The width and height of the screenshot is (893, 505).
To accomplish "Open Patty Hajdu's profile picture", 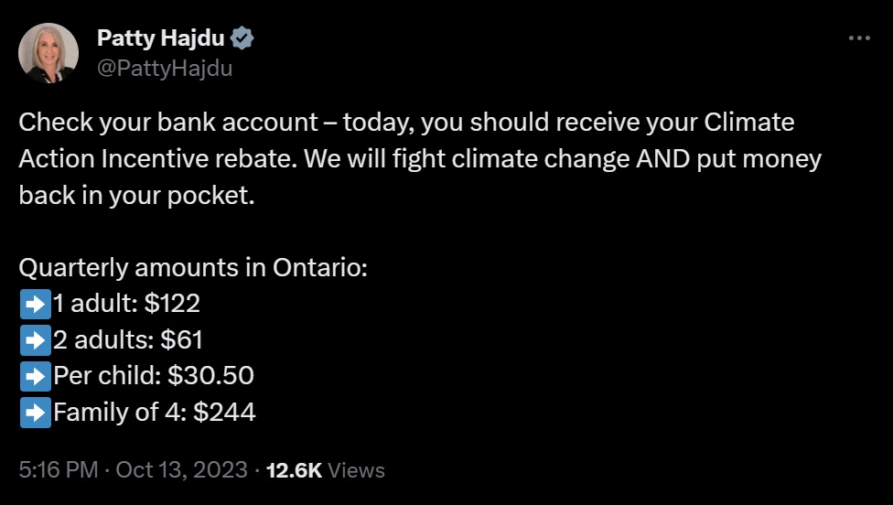I will point(48,53).
